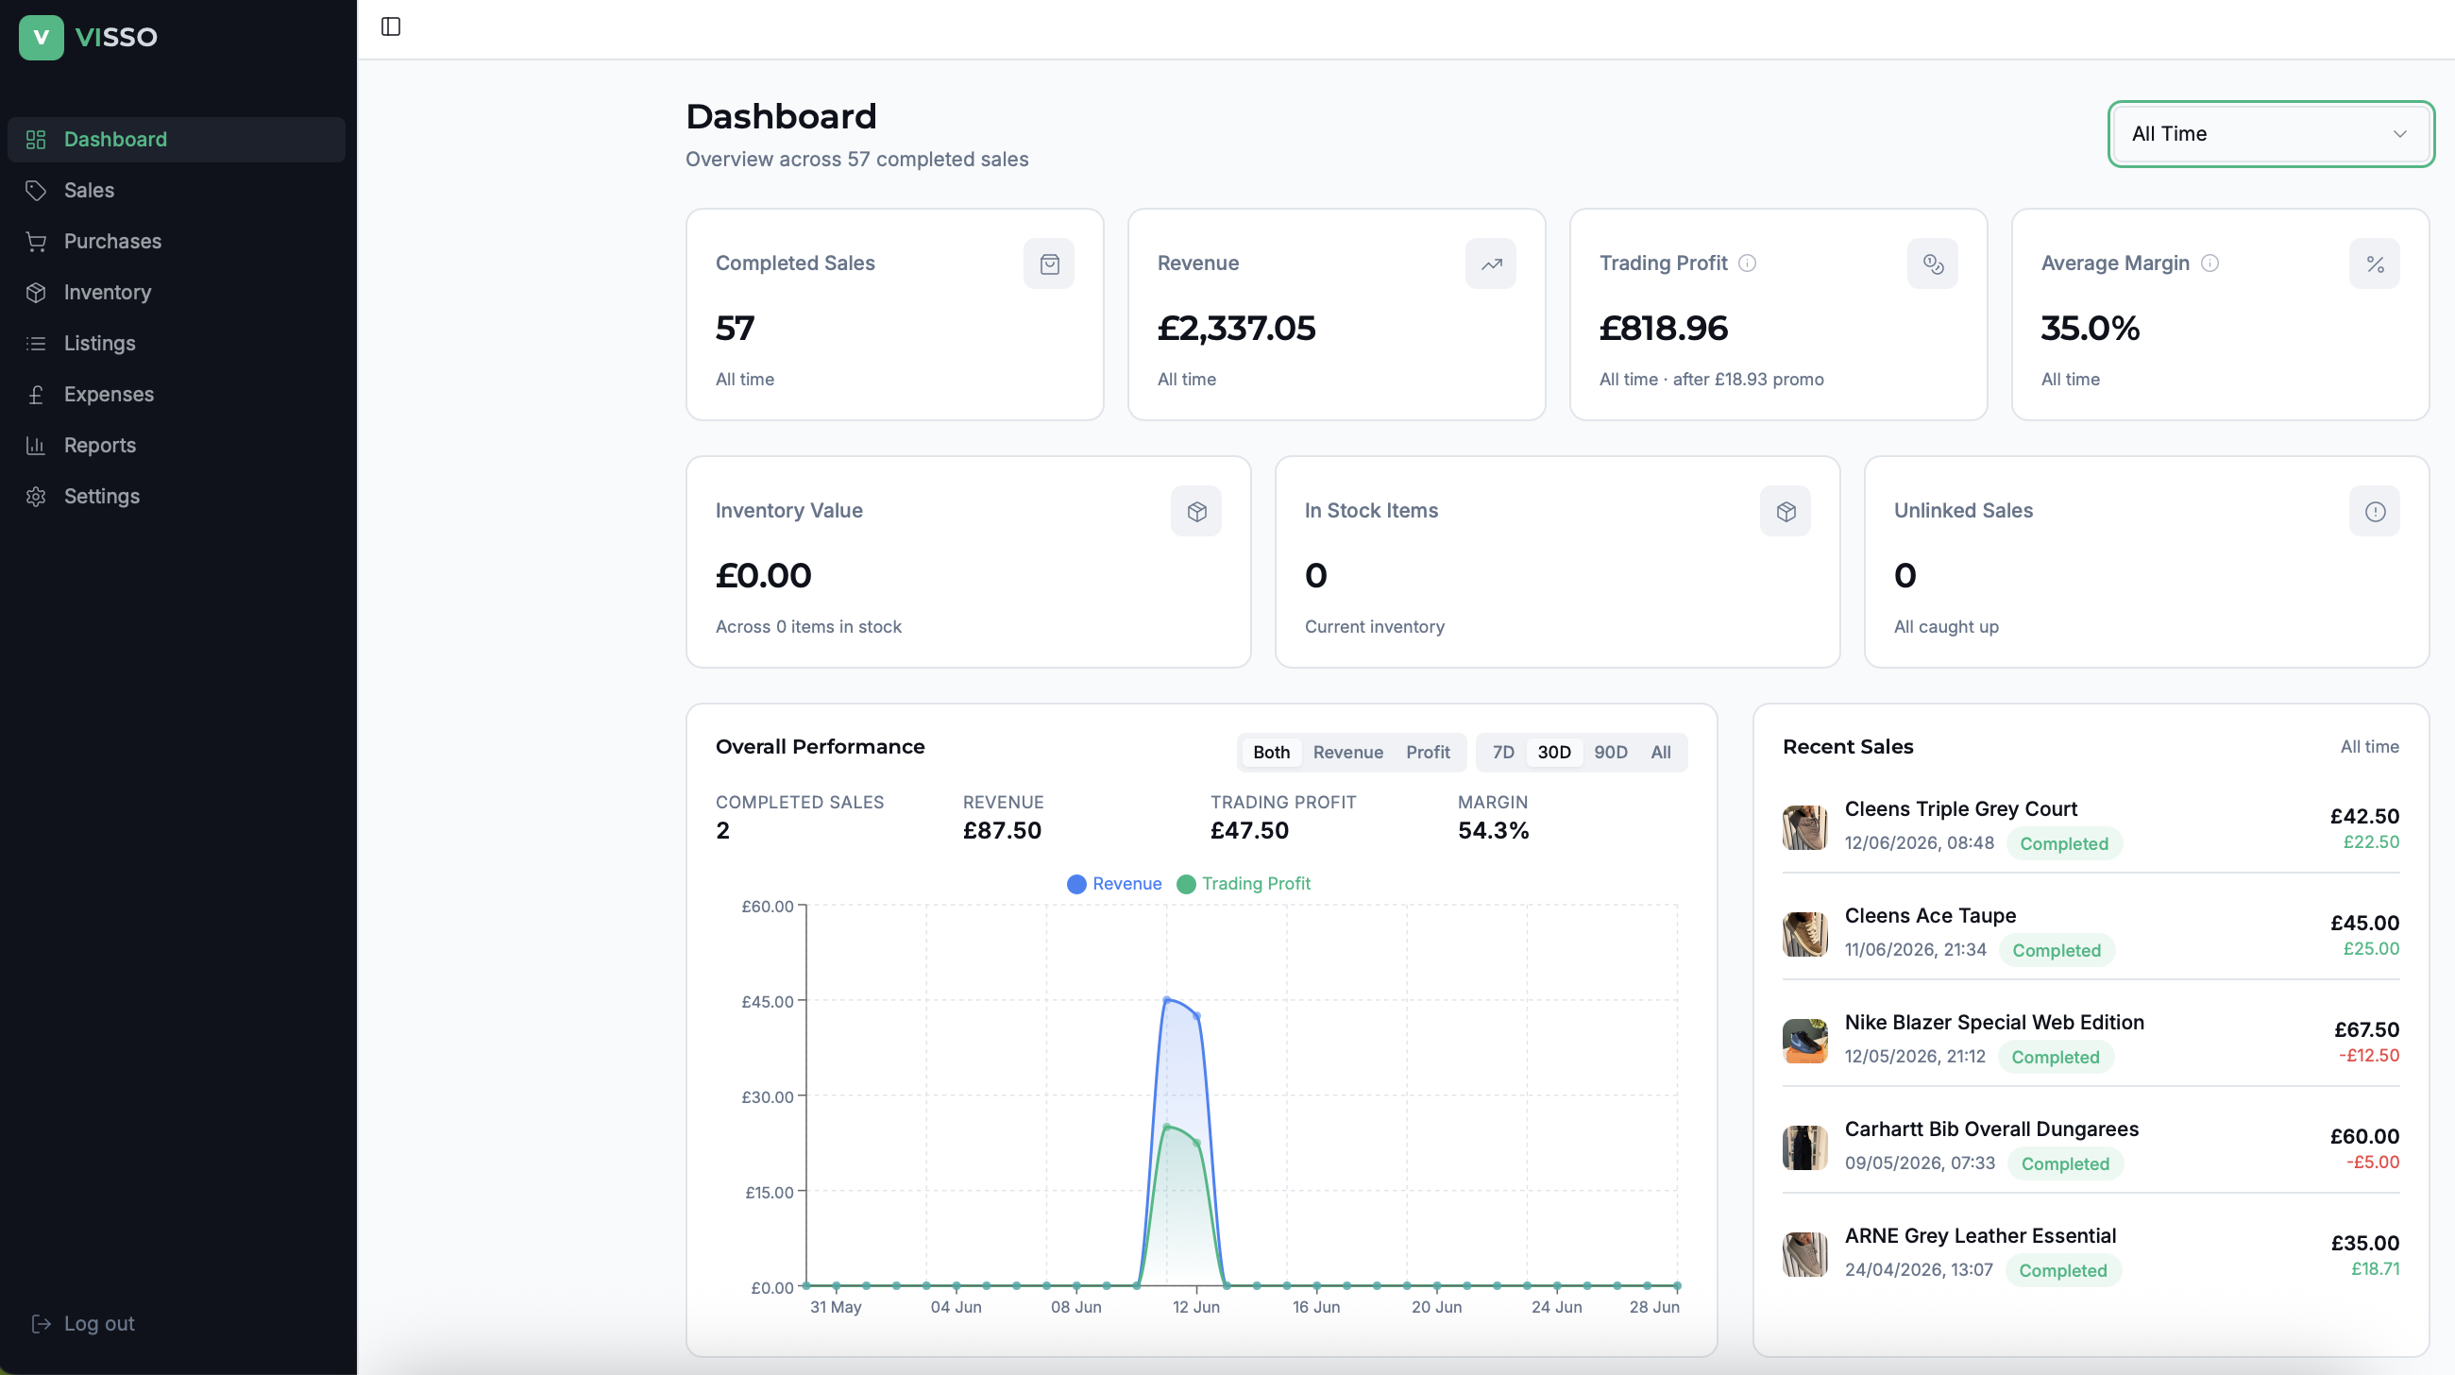Click the £818.96 trading profit value

1663,329
